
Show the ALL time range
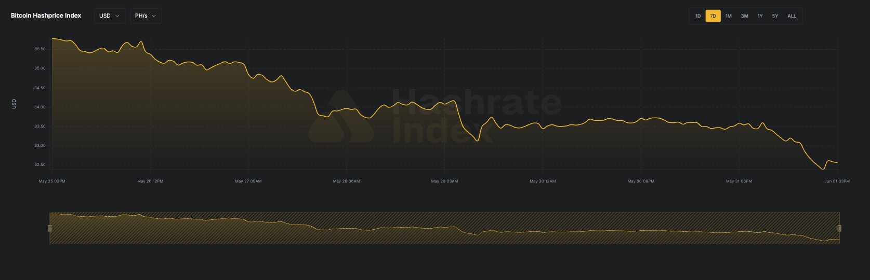point(792,16)
